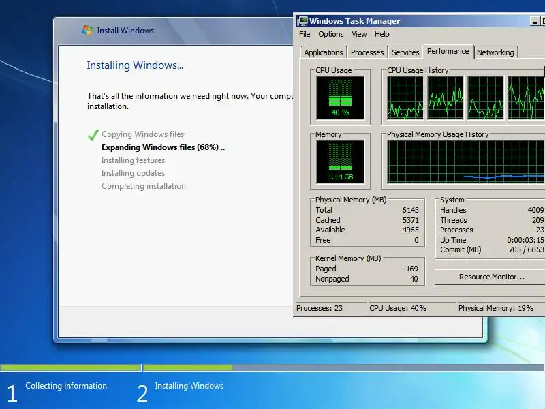Click the Collecting information stage label
This screenshot has width=545, height=409.
pyautogui.click(x=66, y=386)
